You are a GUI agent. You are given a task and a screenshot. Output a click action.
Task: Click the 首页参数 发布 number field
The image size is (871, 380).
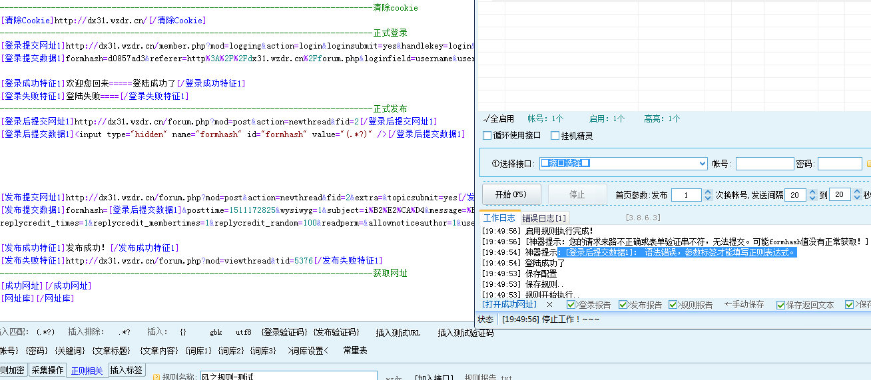[x=687, y=195]
